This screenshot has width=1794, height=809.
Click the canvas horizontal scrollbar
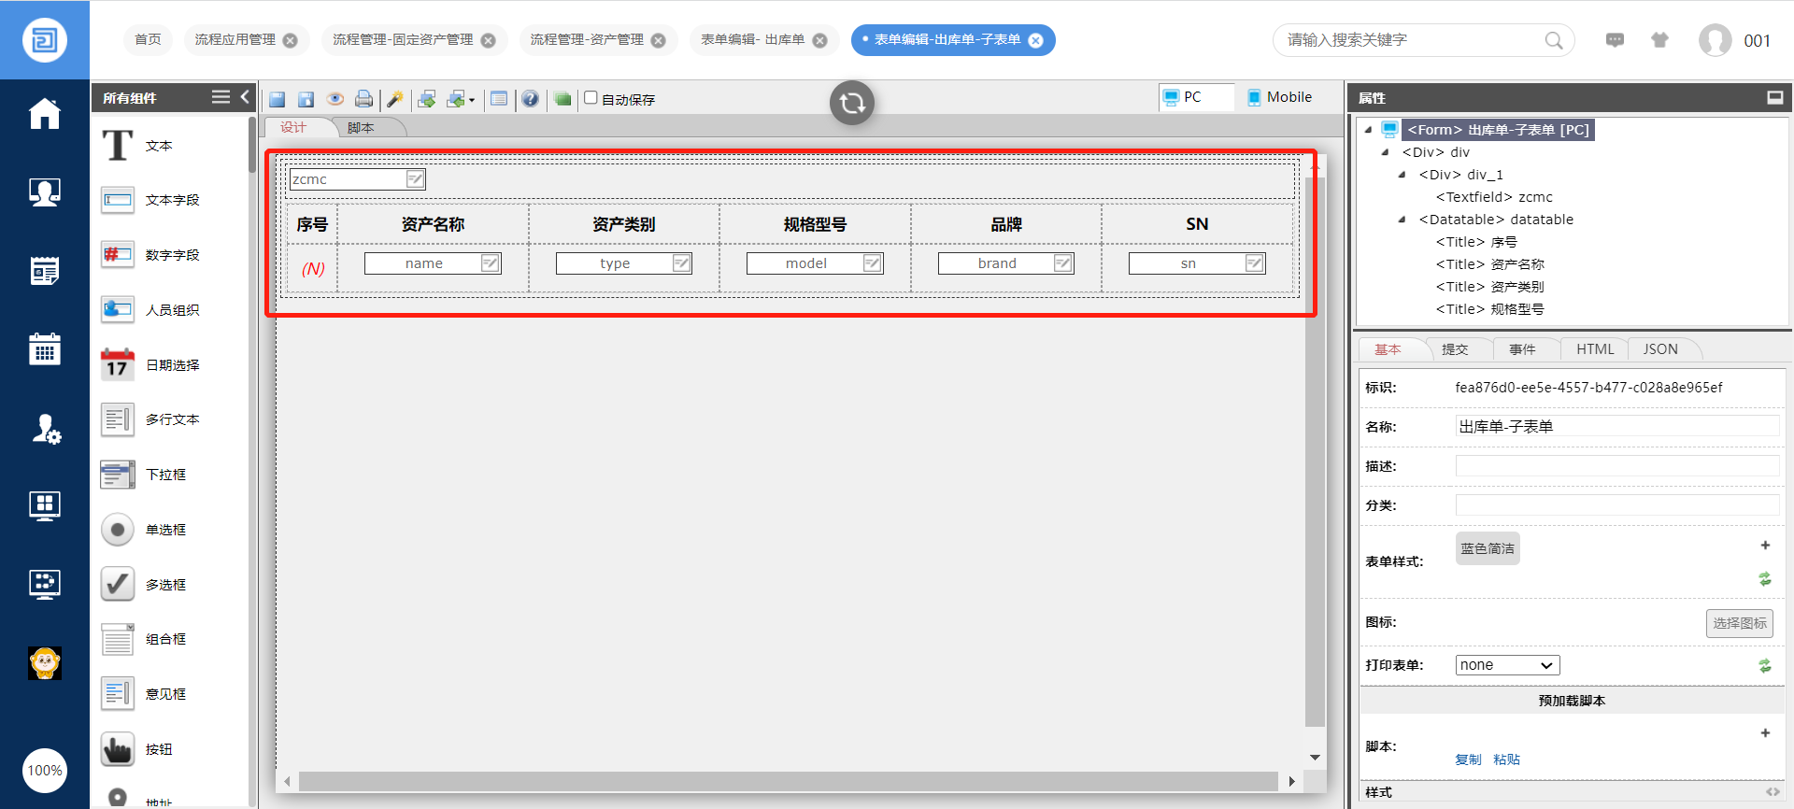click(x=788, y=781)
